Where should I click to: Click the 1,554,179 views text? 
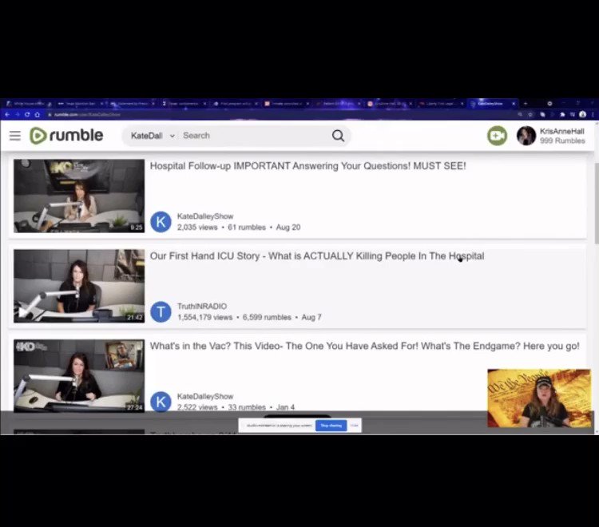click(204, 317)
